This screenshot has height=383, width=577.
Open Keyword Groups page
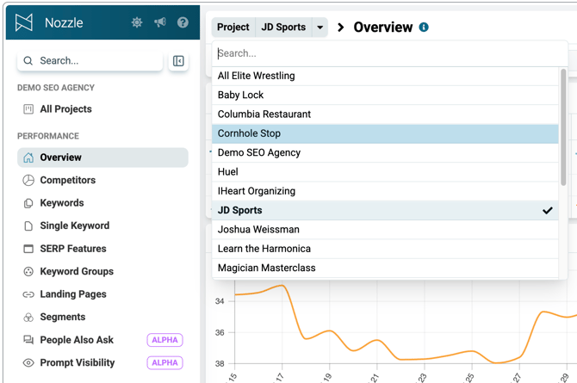click(x=102, y=271)
